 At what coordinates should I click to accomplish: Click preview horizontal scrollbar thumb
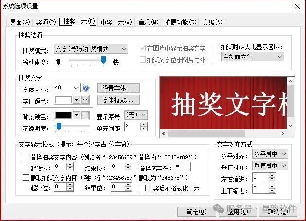pos(207,133)
